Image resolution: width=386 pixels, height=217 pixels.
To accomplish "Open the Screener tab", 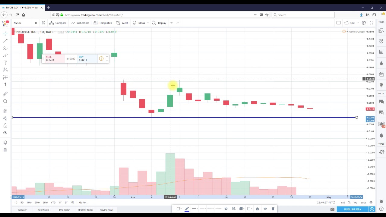I will point(22,210).
